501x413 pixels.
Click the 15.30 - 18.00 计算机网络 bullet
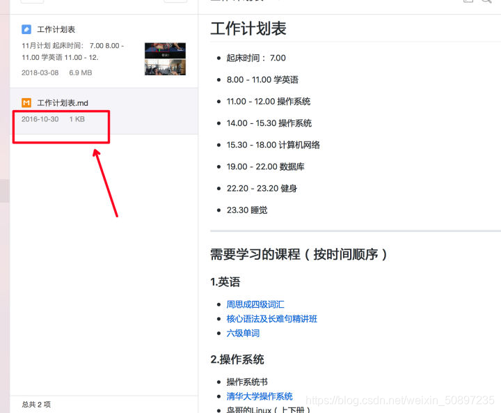[273, 145]
